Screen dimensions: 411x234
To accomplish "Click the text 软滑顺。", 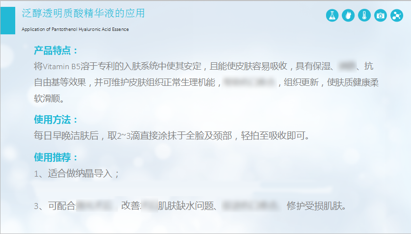I will (x=49, y=99).
